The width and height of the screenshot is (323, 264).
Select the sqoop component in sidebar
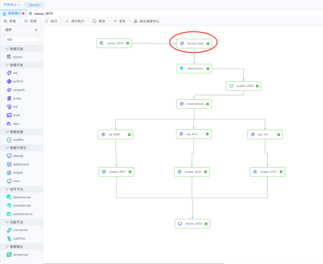17,57
